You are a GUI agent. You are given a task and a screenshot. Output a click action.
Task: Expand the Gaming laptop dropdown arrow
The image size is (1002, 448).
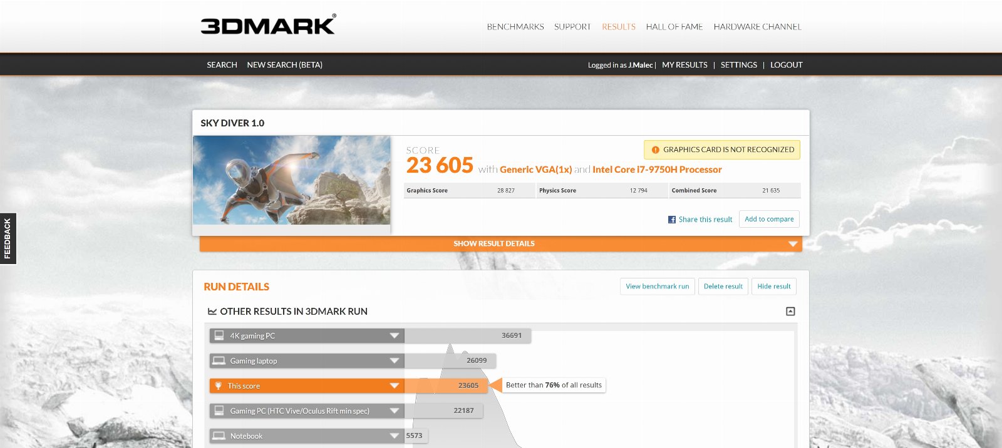pos(395,360)
